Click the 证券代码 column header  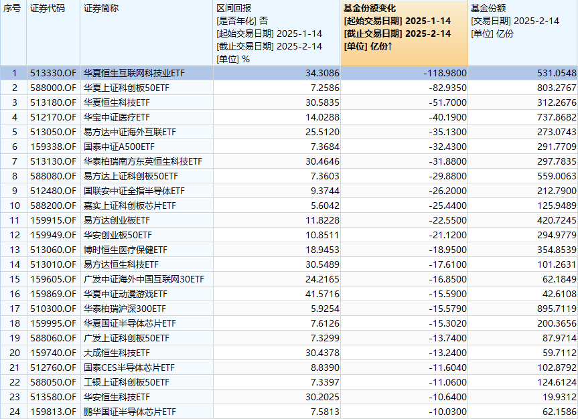point(54,33)
